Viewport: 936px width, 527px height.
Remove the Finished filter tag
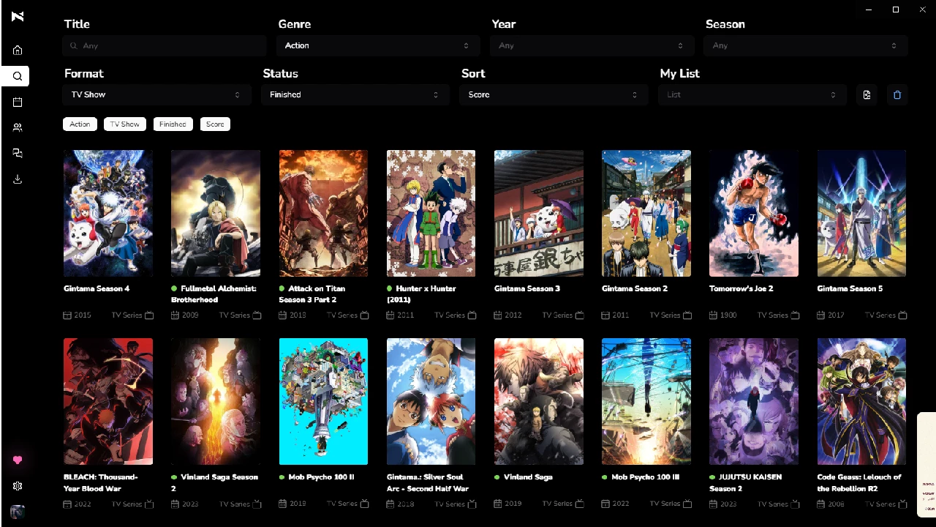coord(173,124)
